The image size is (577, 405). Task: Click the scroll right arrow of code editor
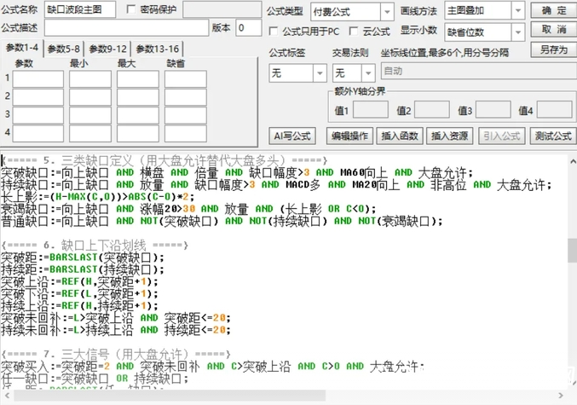pyautogui.click(x=561, y=396)
